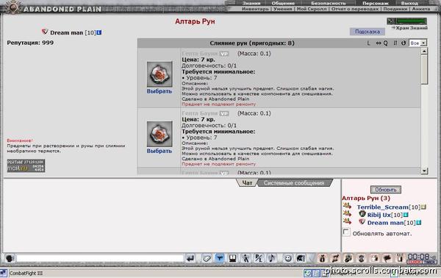This screenshot has height=278, width=441.
Task: Click the save chat log icon
Action: point(232,258)
